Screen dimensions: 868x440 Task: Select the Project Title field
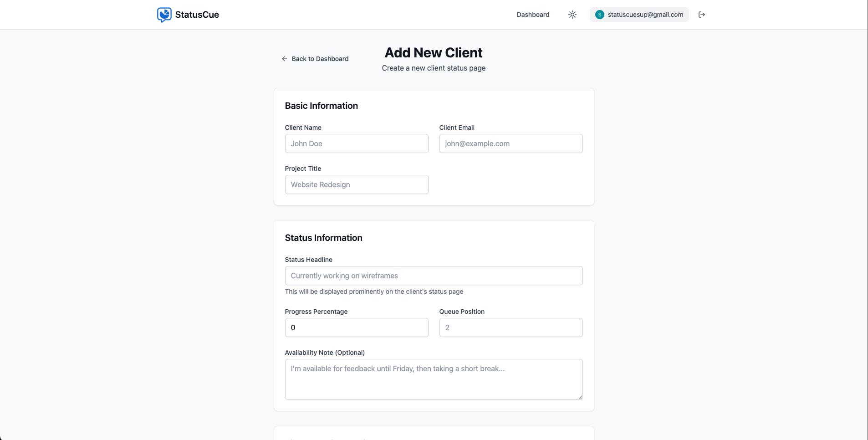click(x=357, y=184)
